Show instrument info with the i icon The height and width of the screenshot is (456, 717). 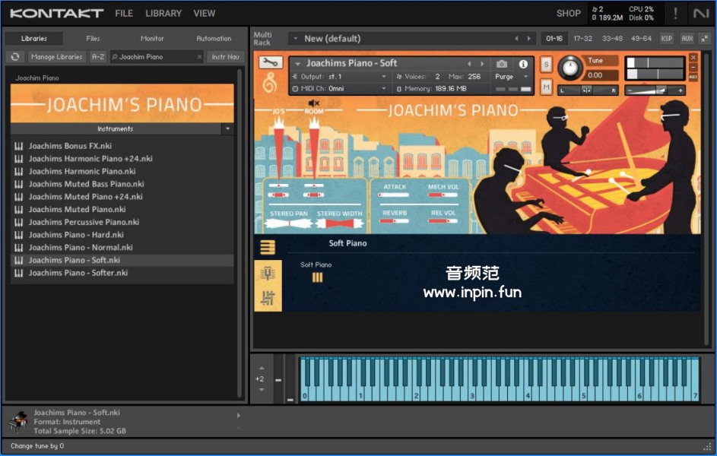(523, 64)
